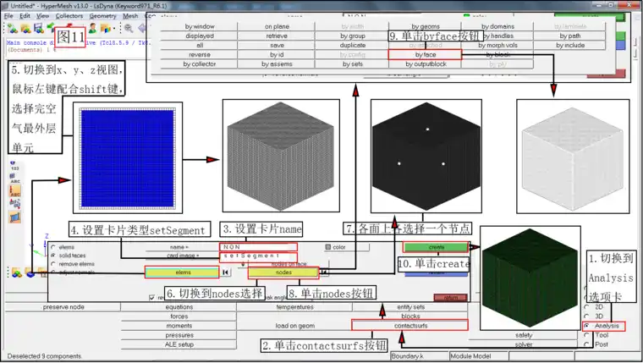Image resolution: width=643 pixels, height=363 pixels.
Task: Open the user profiles icon
Action: pos(93,28)
